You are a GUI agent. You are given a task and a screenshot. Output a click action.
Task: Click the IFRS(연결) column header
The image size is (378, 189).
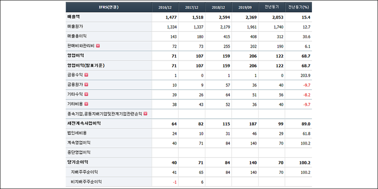click(x=109, y=7)
